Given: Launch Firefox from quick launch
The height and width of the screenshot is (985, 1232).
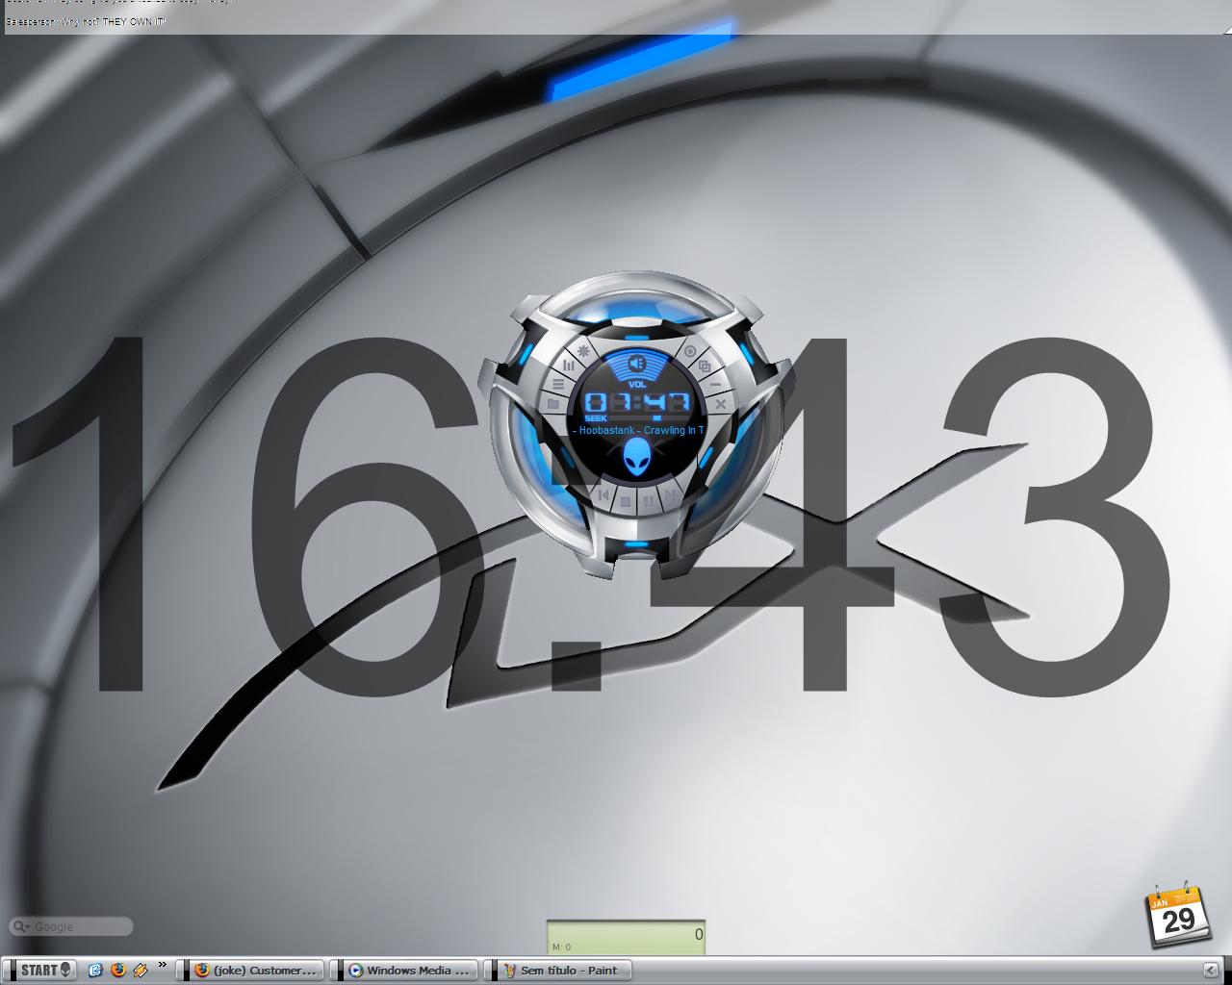Looking at the screenshot, I should [118, 970].
